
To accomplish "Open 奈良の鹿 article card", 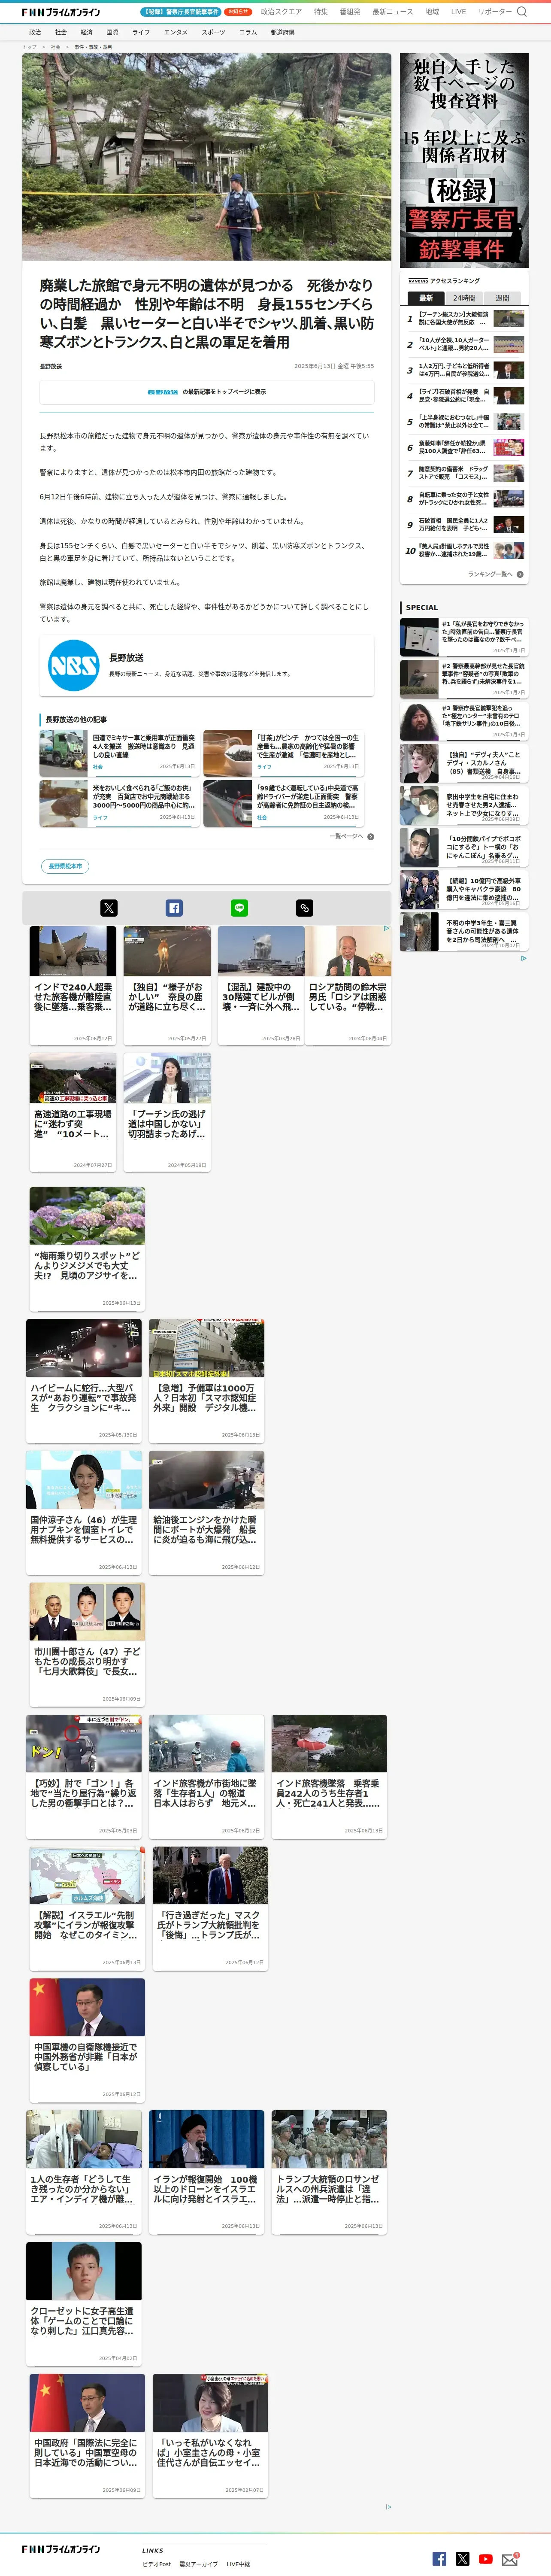I will point(167,985).
